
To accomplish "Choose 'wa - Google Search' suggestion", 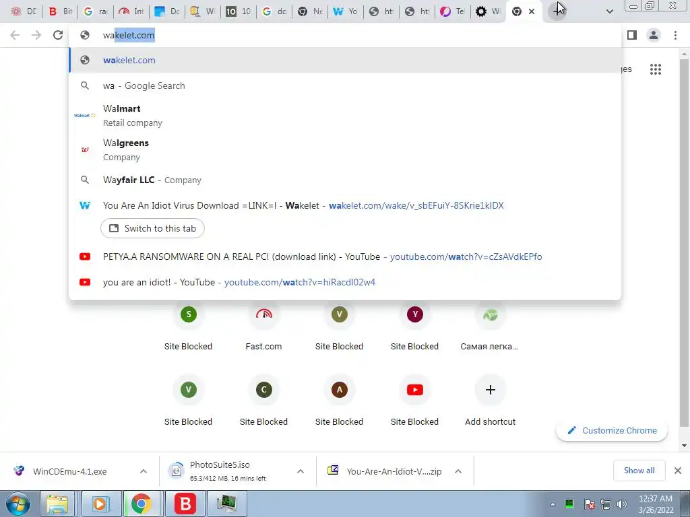I will (x=345, y=85).
